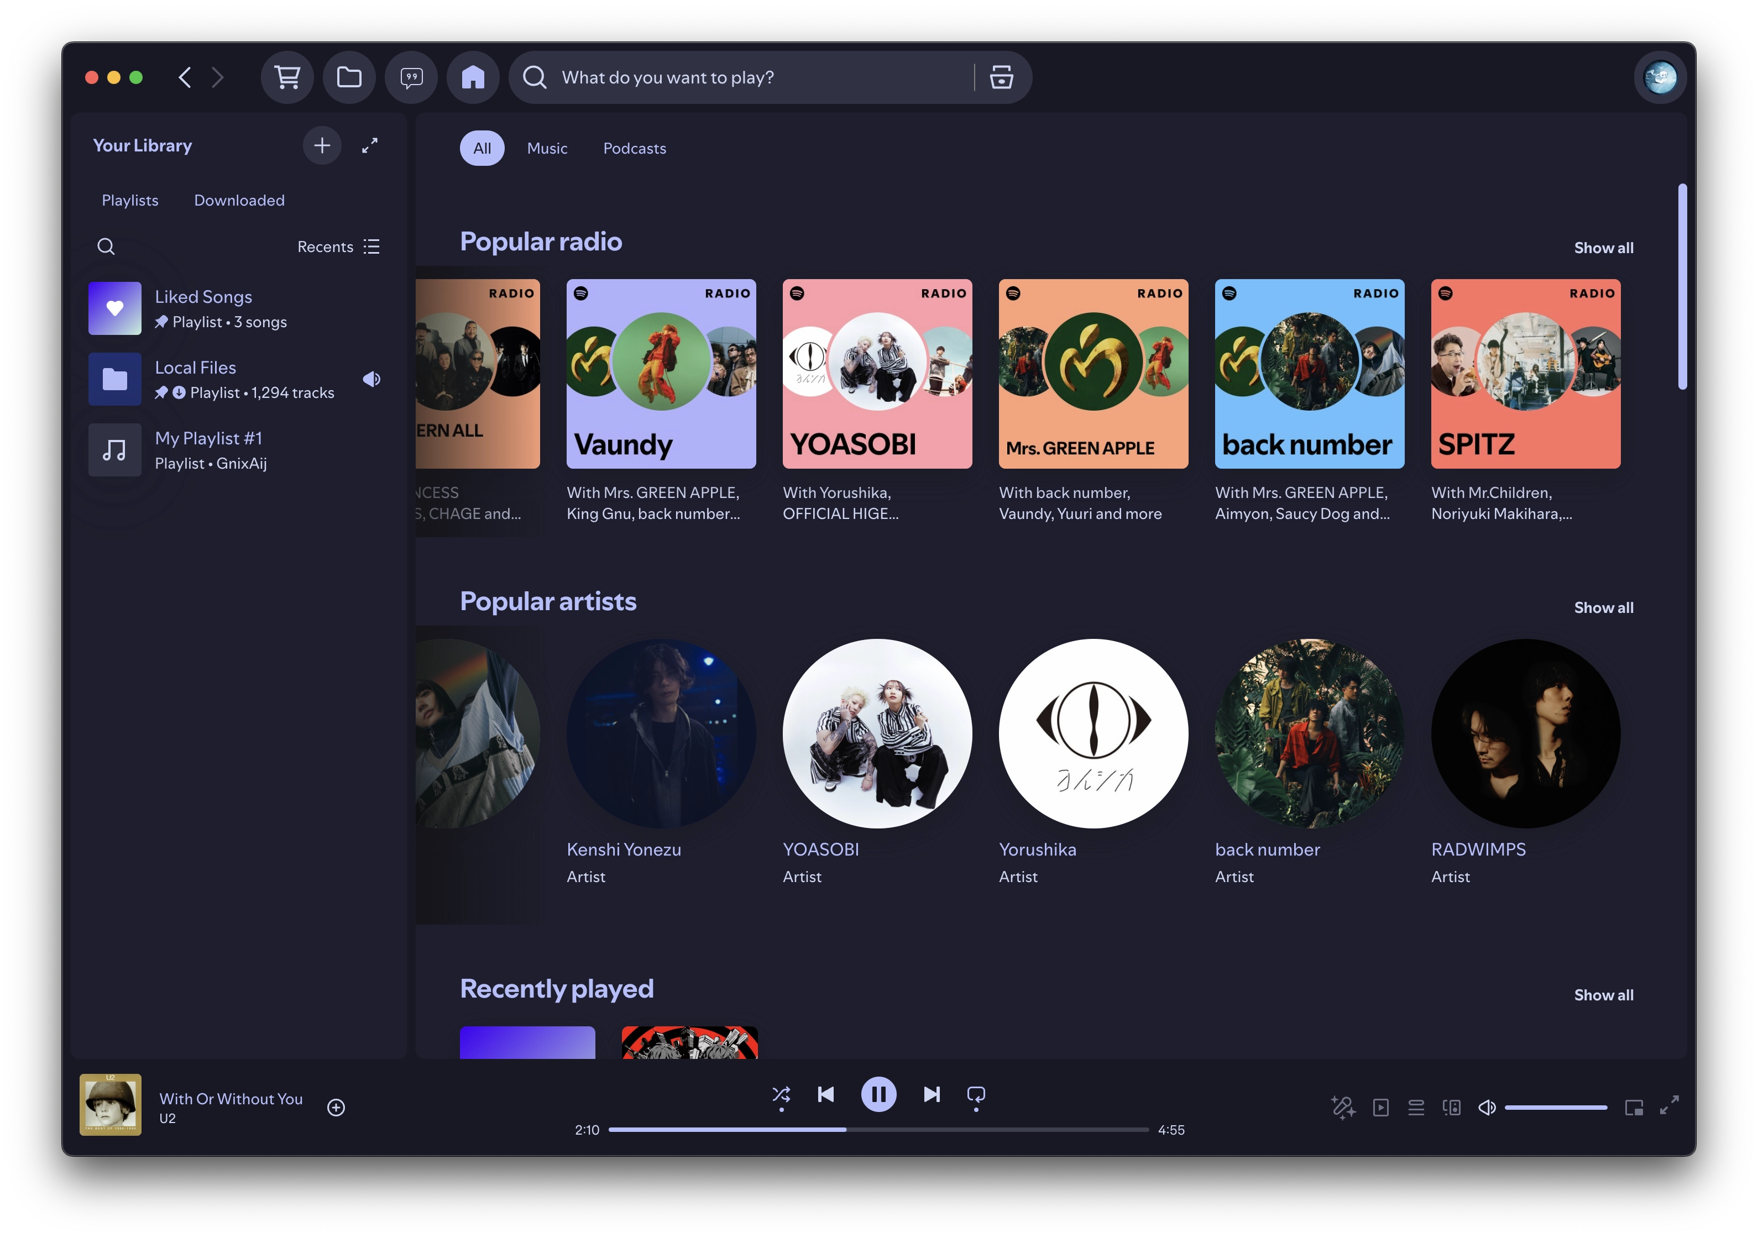Image resolution: width=1758 pixels, height=1238 pixels.
Task: Open Connect to a device
Action: pyautogui.click(x=1452, y=1108)
